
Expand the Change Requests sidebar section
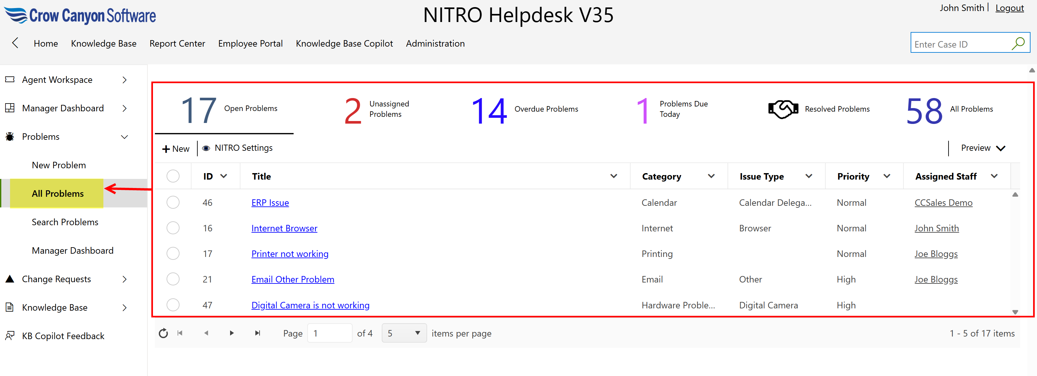pyautogui.click(x=124, y=279)
